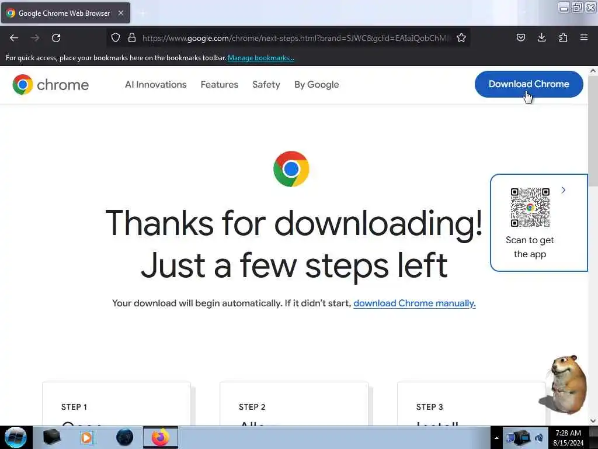Open Features nav item

(220, 84)
